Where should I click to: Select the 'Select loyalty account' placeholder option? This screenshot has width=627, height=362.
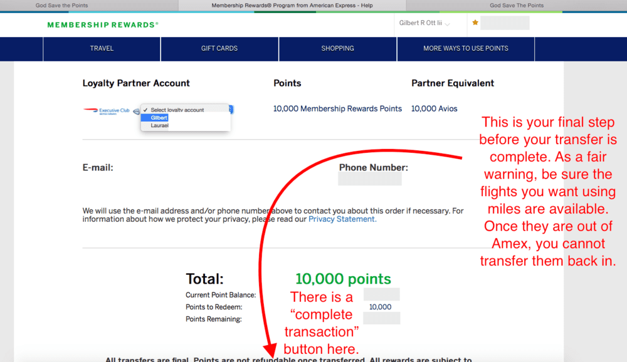[x=177, y=110]
